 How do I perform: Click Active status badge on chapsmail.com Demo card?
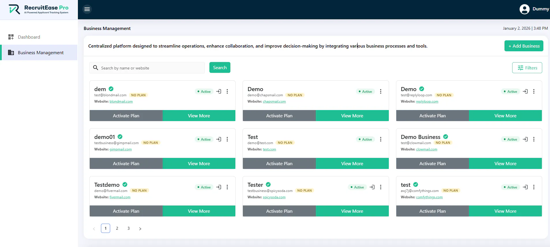coord(365,91)
